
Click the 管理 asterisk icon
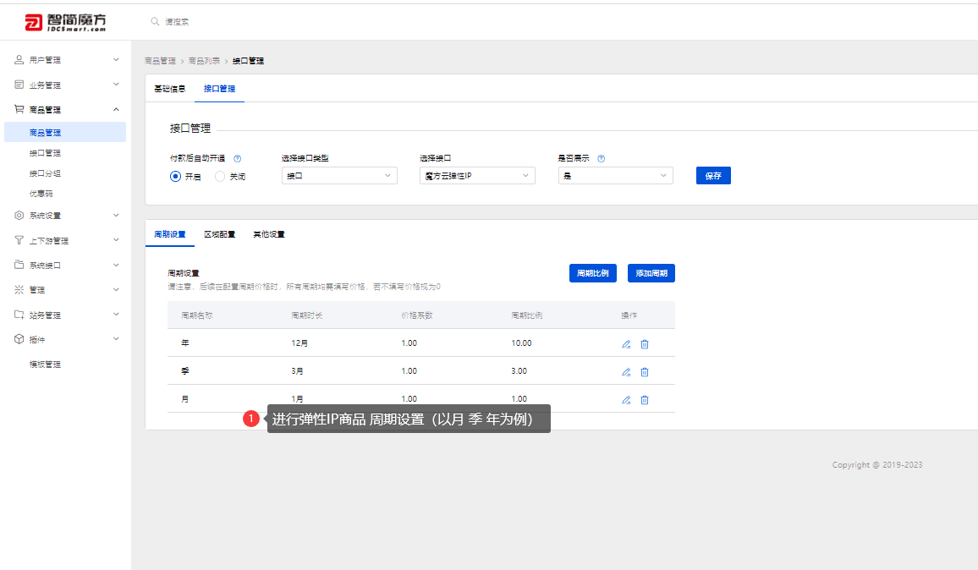click(x=19, y=289)
